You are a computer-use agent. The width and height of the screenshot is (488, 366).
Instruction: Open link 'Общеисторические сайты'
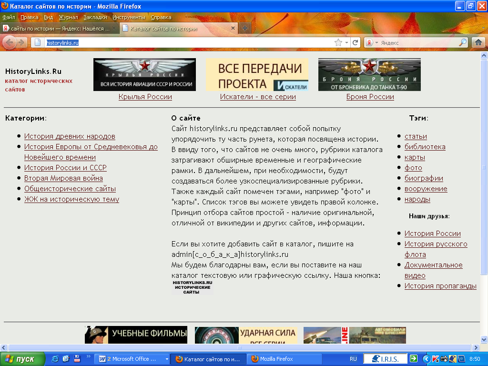(x=70, y=189)
